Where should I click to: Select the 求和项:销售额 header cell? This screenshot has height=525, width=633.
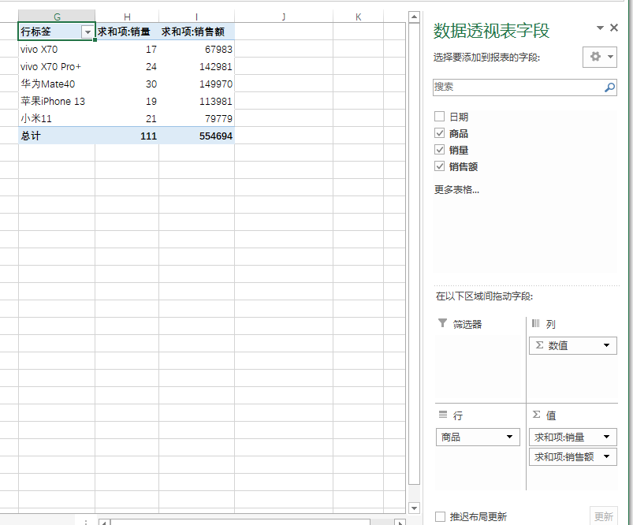[196, 32]
